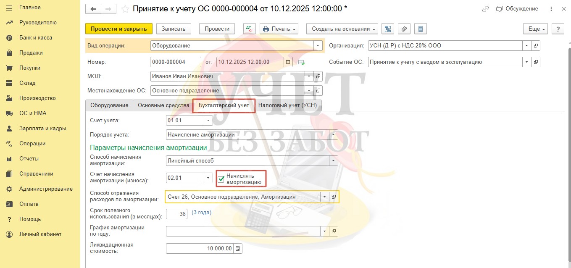Image resolution: width=571 pixels, height=268 pixels.
Task: Click Провести и закрыть button
Action: pos(119,29)
